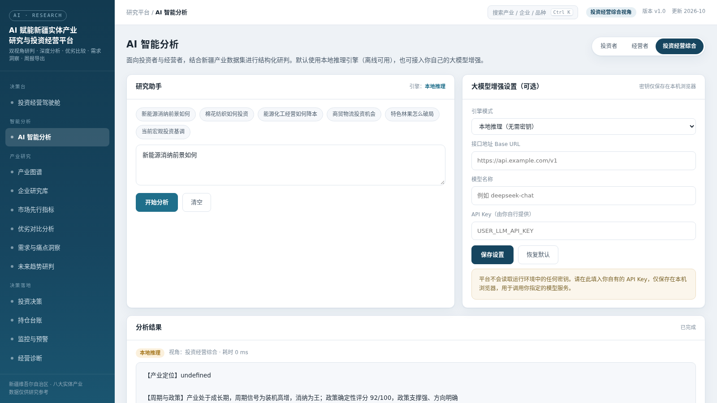Switch to 投资者 view tab
717x403 pixels.
coord(609,46)
